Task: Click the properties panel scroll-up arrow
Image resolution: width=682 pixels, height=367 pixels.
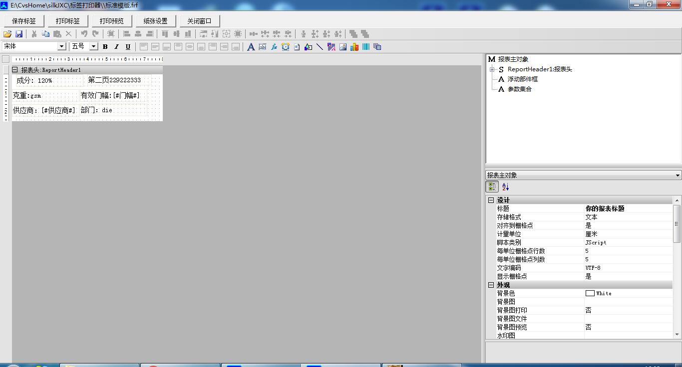Action: pyautogui.click(x=677, y=200)
